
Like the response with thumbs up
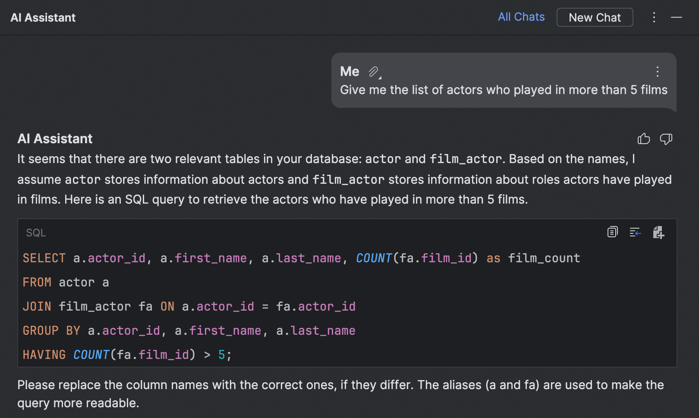pos(643,138)
